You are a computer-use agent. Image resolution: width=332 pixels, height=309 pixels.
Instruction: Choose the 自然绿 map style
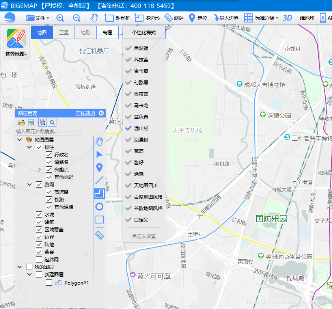click(141, 48)
